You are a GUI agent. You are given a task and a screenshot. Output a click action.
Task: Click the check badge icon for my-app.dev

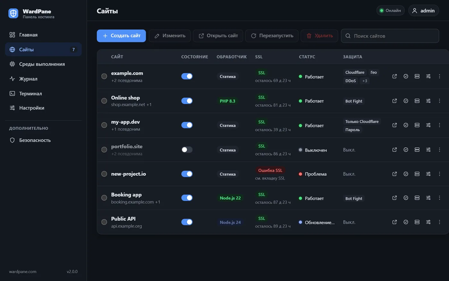(x=406, y=125)
